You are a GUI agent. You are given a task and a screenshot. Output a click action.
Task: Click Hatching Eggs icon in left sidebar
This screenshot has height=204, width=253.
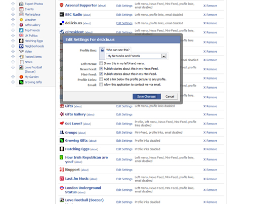(21, 41)
